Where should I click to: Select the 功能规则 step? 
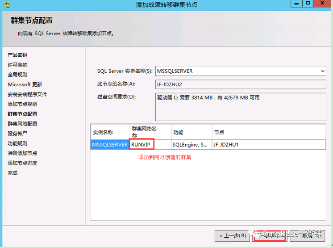point(17,143)
